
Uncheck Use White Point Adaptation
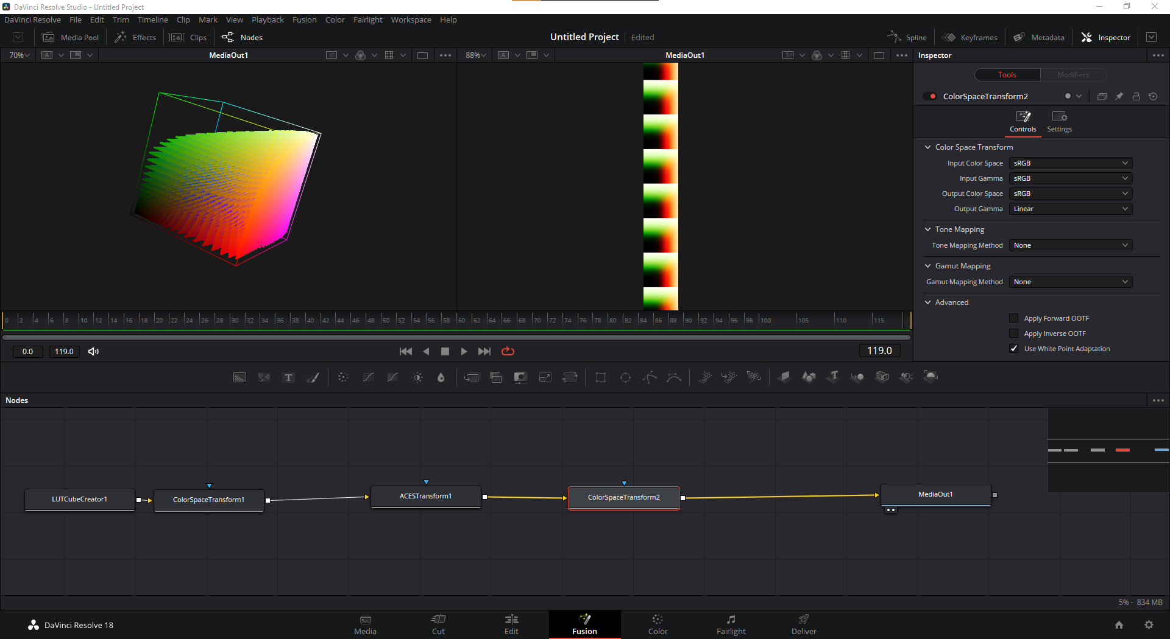tap(1014, 349)
